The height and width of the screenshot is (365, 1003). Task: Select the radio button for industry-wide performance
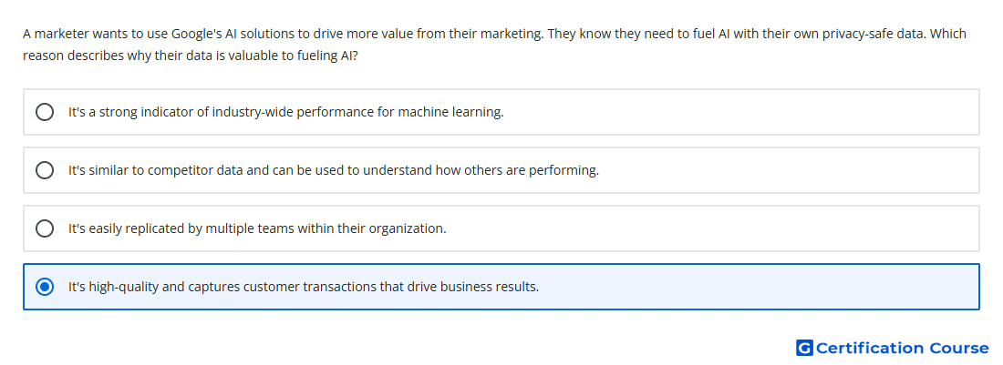[45, 112]
